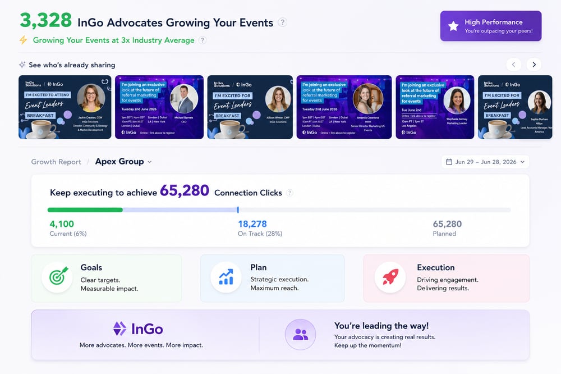561x374 pixels.
Task: Click the 65,280 Connection Clicks figure in heading
Action: click(184, 190)
